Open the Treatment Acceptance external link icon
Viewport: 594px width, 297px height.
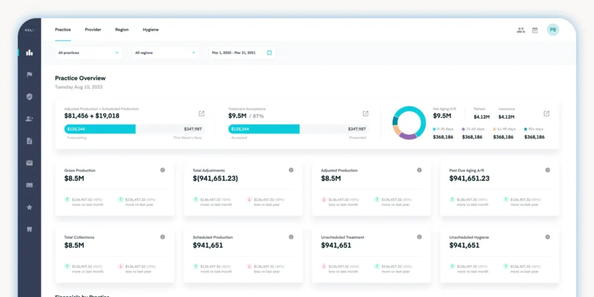(x=365, y=114)
